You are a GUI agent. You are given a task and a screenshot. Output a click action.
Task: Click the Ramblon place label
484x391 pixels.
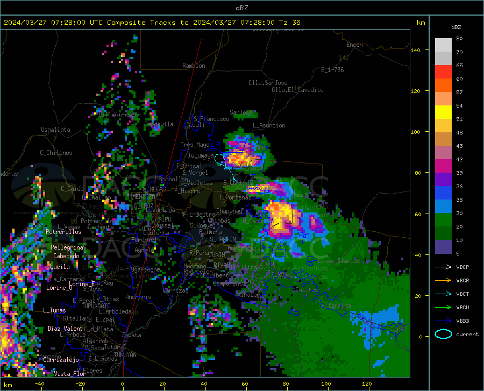[194, 66]
